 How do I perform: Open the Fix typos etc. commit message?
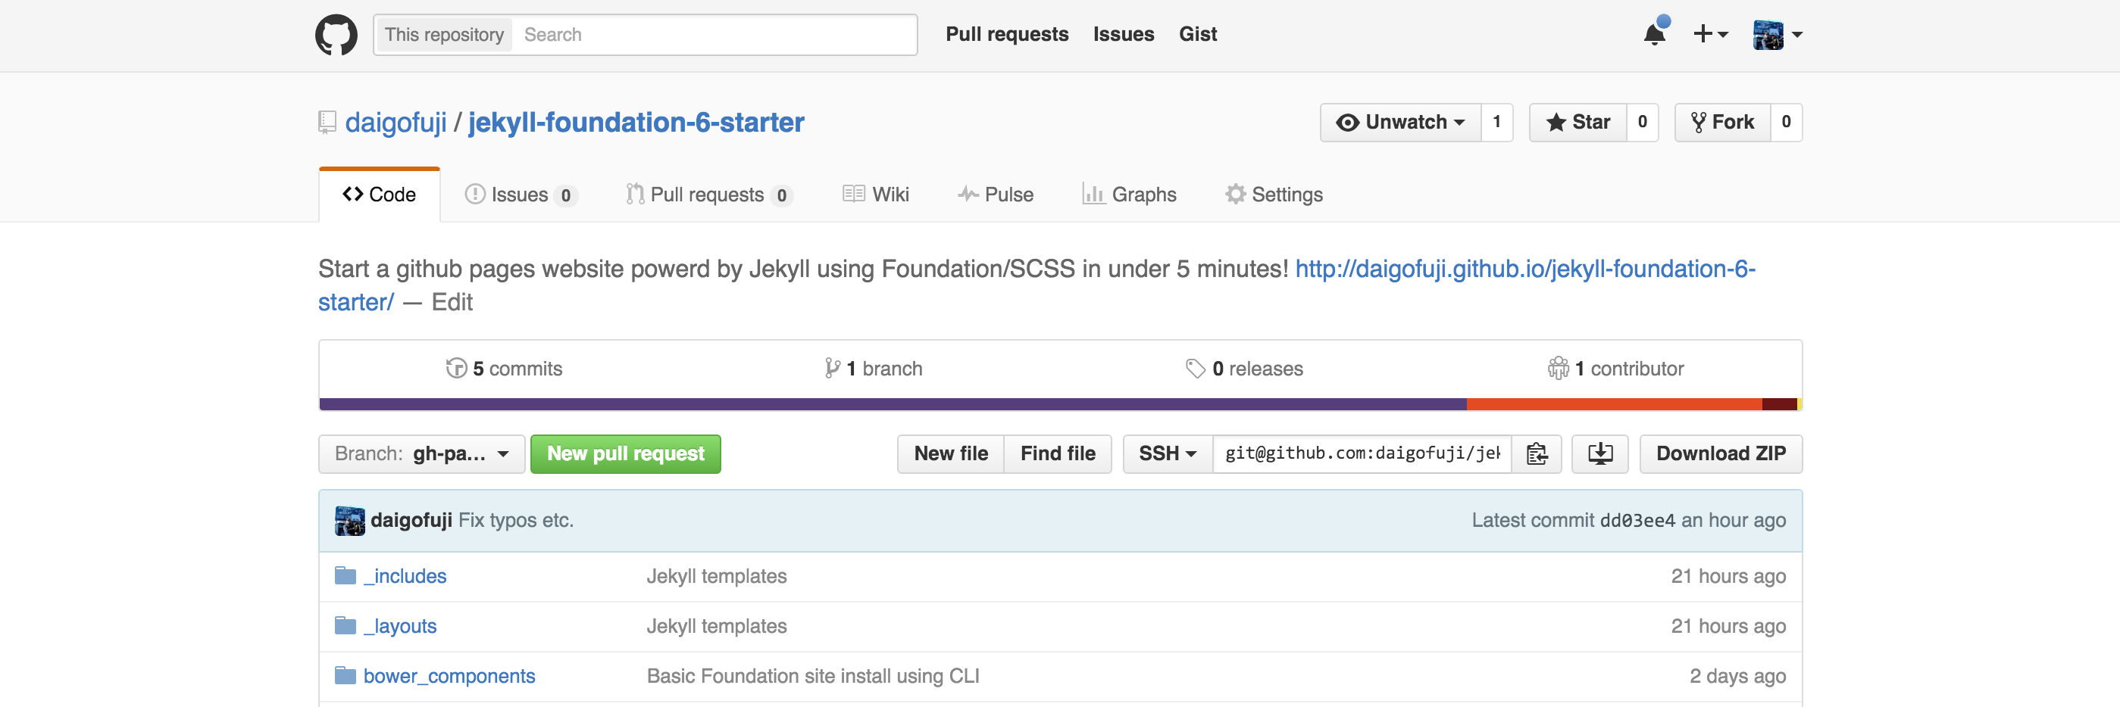516,520
